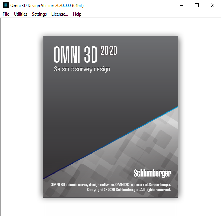Open the Settings menu
The image size is (221, 217).
[x=39, y=14]
